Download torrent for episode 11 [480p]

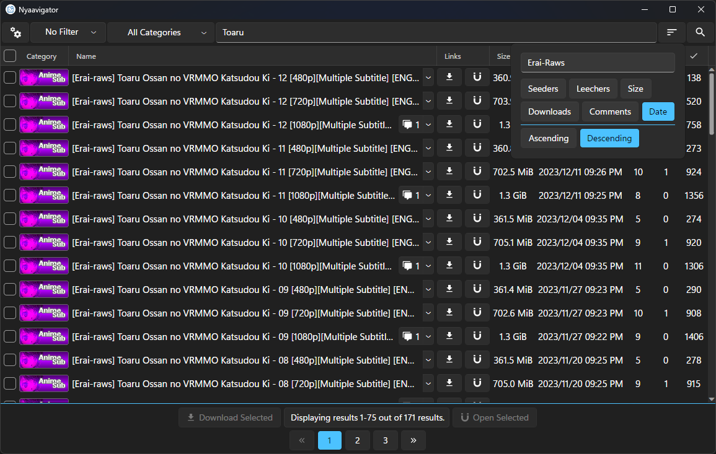pos(449,148)
